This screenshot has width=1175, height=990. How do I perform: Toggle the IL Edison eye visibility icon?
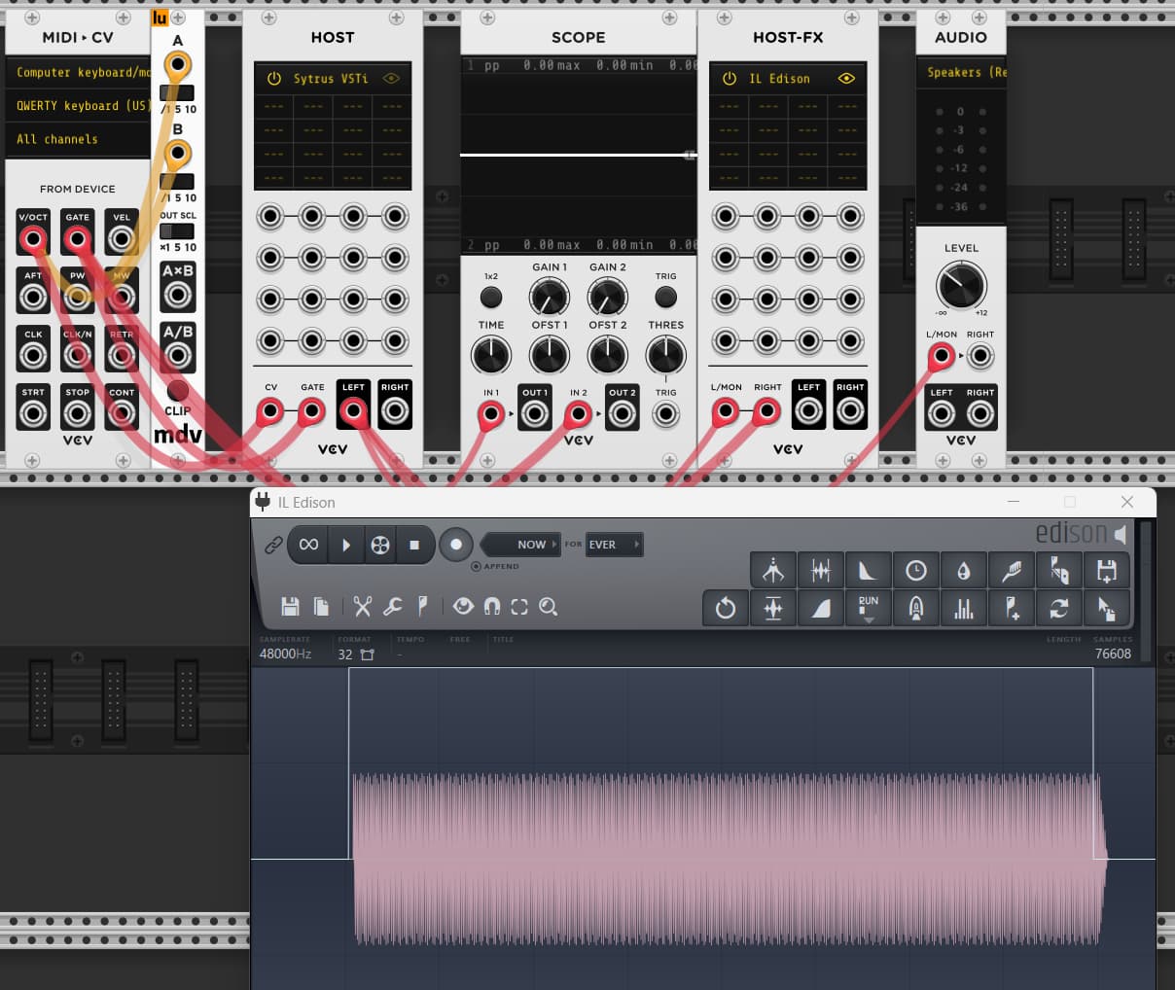point(846,79)
